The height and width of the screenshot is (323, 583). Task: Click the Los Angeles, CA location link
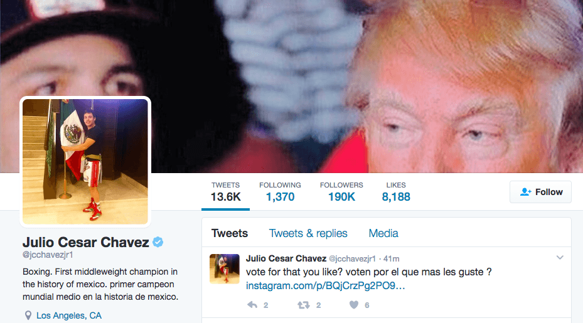[x=69, y=315]
